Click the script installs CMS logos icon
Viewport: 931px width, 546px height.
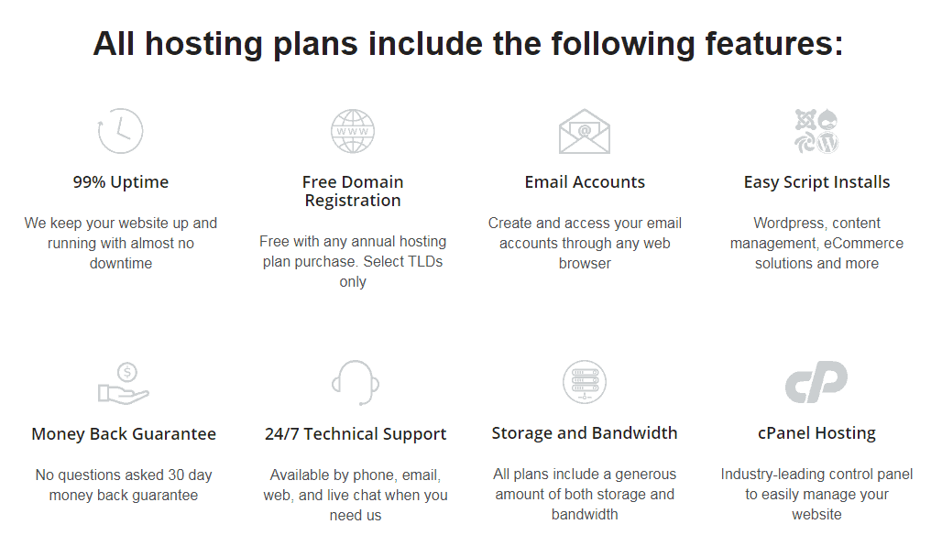coord(816,131)
